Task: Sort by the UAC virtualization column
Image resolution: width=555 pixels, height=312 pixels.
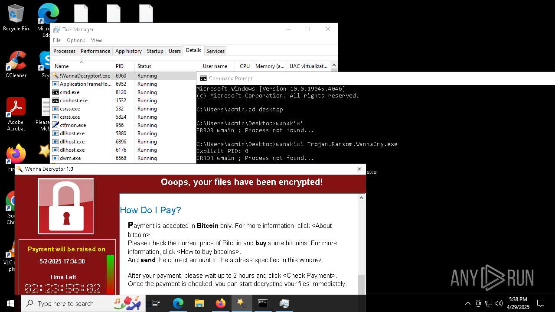Action: (x=308, y=66)
